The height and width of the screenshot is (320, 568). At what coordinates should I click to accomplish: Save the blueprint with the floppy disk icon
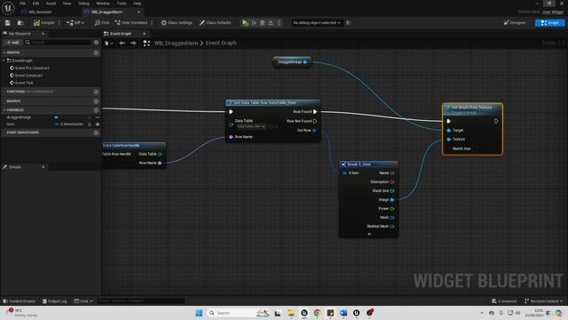tap(8, 23)
